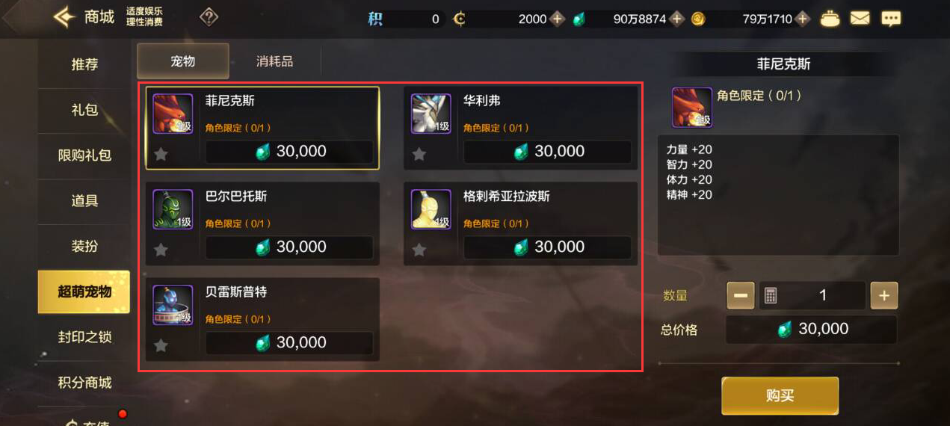This screenshot has height=426, width=950.
Task: Open the 积分商城 sidebar item
Action: tap(84, 383)
